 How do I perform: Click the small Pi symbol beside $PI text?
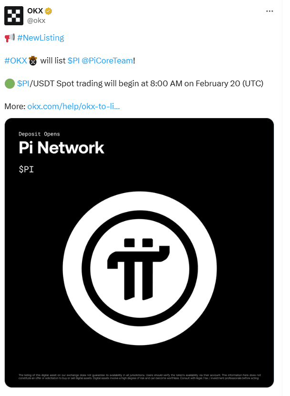26,169
